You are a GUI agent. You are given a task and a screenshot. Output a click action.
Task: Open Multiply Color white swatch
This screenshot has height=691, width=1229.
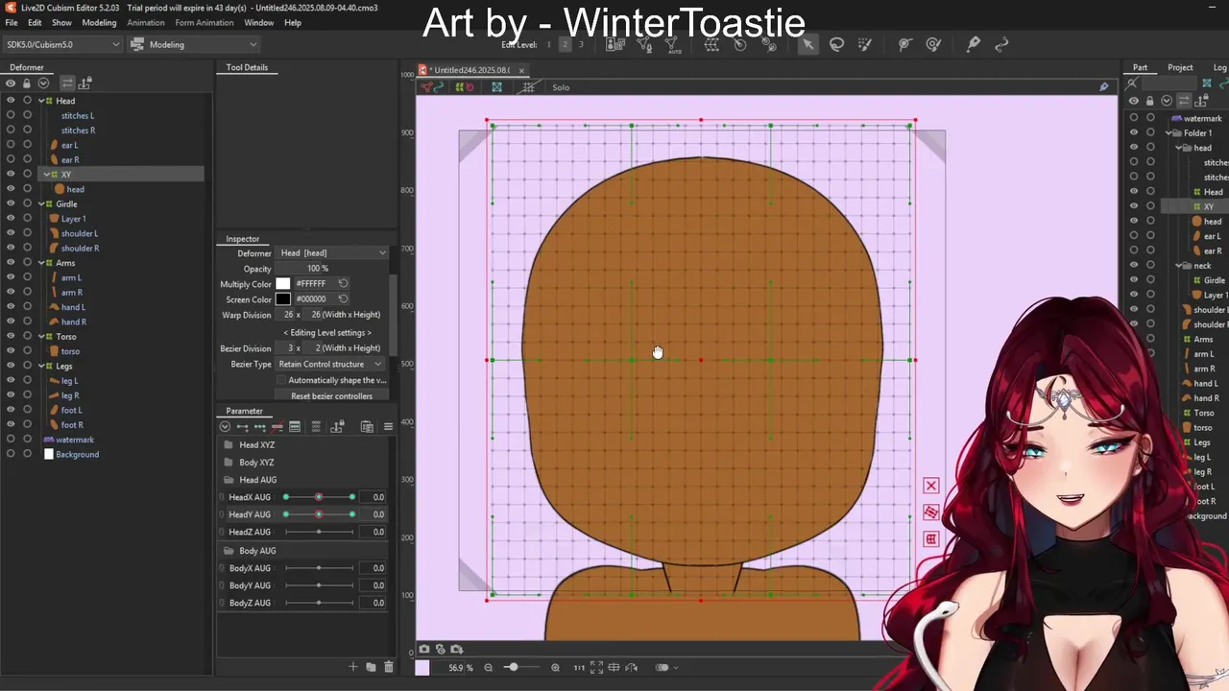(x=283, y=283)
